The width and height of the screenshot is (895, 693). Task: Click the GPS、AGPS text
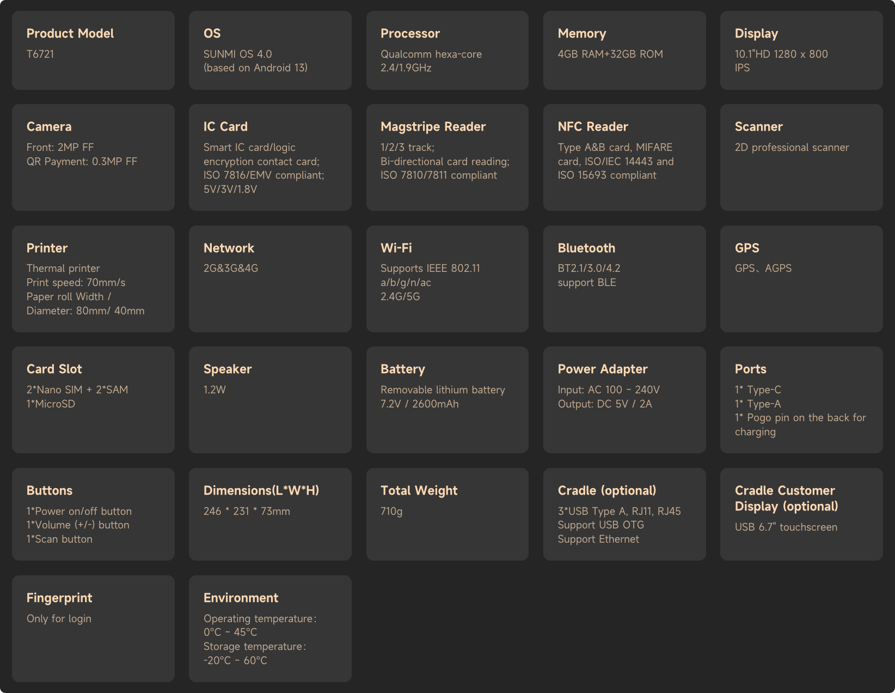pos(763,268)
